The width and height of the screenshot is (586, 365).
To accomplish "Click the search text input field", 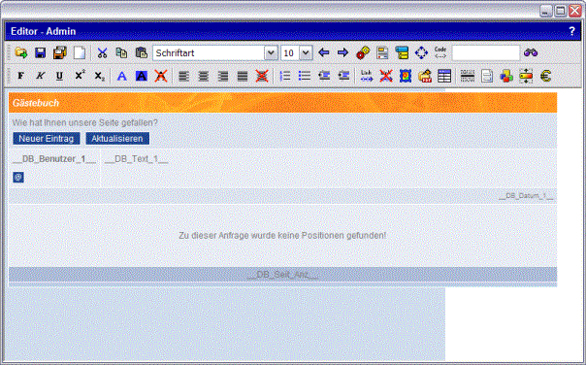I will (486, 52).
